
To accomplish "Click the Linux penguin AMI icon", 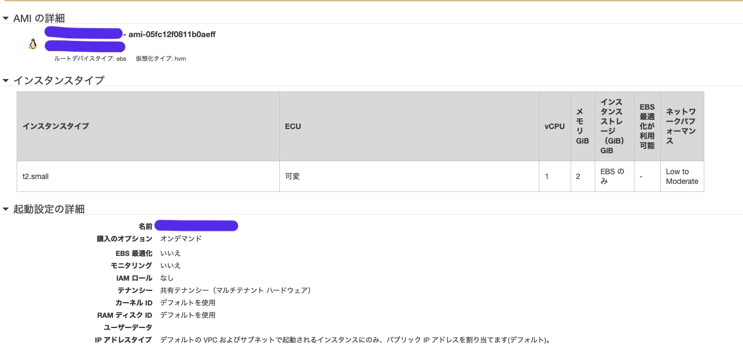I will pyautogui.click(x=32, y=44).
